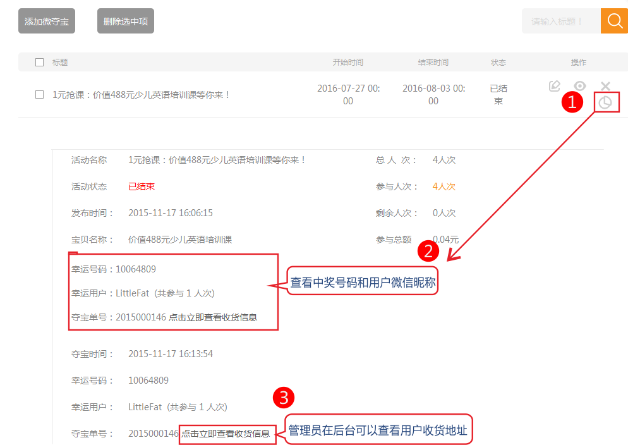
Task: Sort by the 开始时间 column header
Action: 348,62
